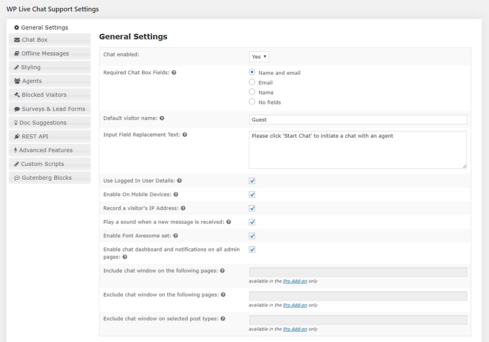Click help icon for Exclude selected post types
Viewport: 489px width, 342px height.
coord(222,319)
